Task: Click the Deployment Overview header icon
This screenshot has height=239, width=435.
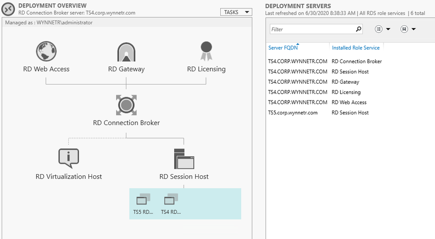Action: coord(8,9)
